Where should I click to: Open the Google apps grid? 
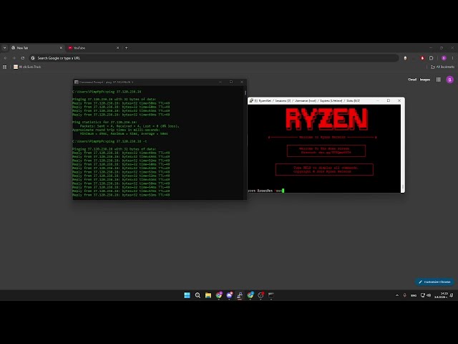pyautogui.click(x=438, y=80)
